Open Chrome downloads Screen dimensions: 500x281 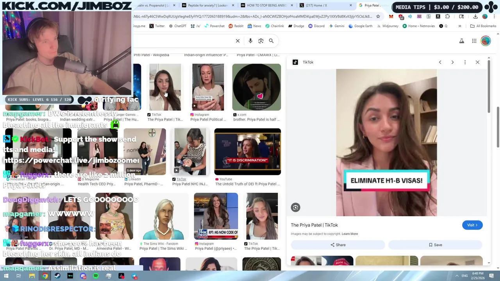tap(475, 16)
